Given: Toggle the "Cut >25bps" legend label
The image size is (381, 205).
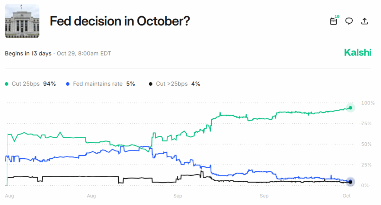Looking at the screenshot, I should click(172, 84).
